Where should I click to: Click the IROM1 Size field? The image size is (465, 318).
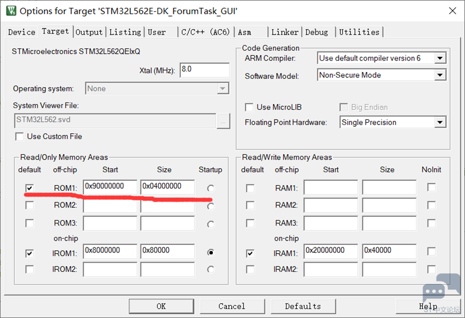point(168,251)
